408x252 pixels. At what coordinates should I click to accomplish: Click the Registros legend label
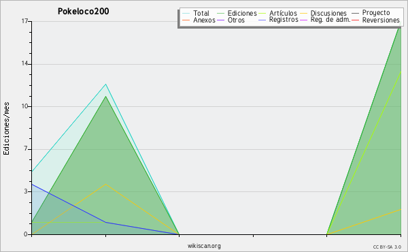pos(284,20)
